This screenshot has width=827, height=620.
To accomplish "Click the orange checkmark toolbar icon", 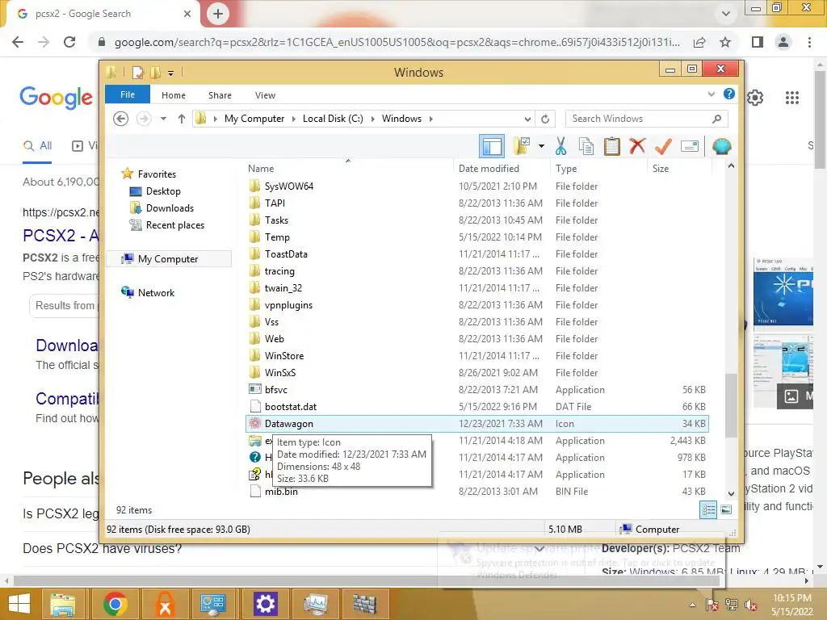I will 663,146.
